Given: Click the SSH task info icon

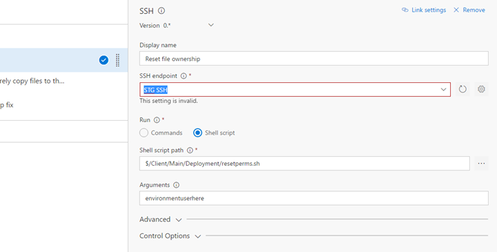Looking at the screenshot, I should tap(162, 11).
